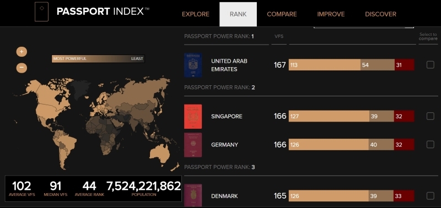Open the Discover tab

(x=380, y=14)
